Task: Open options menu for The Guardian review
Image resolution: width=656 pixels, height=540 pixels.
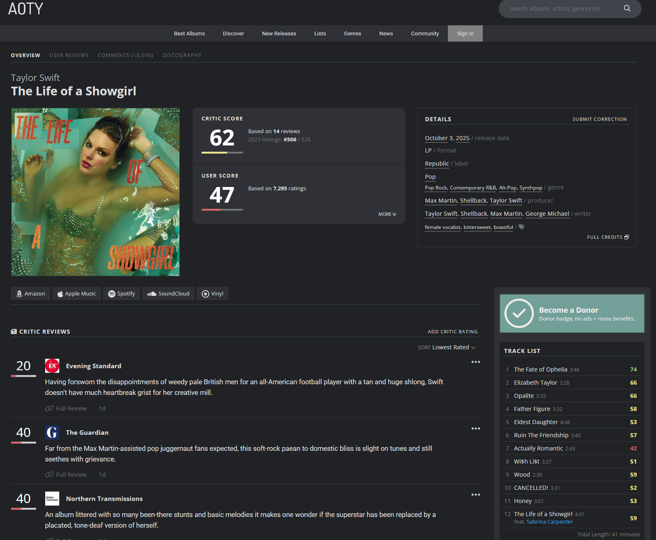Action: [476, 429]
